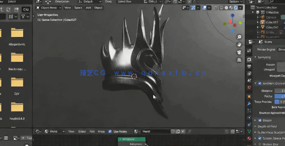Open the Render properties tab icon

click(x=249, y=59)
